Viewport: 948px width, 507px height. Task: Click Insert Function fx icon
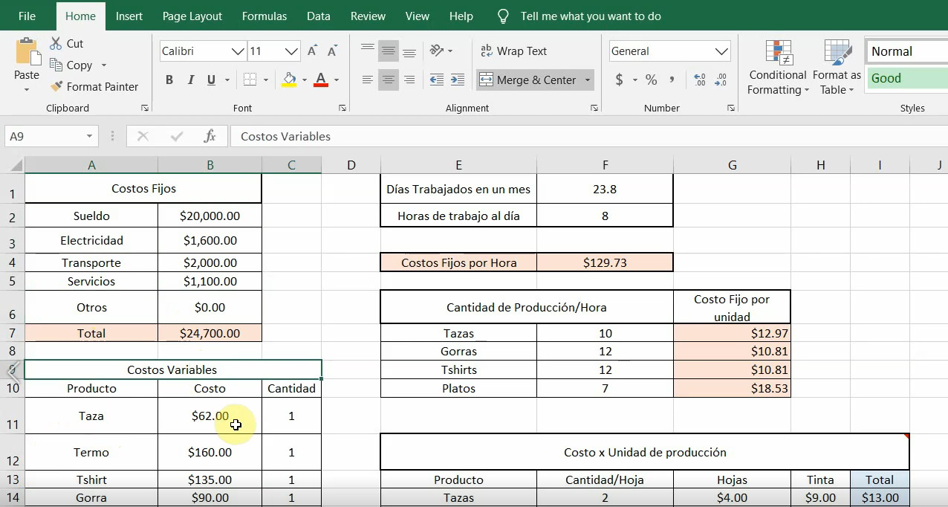coord(210,136)
